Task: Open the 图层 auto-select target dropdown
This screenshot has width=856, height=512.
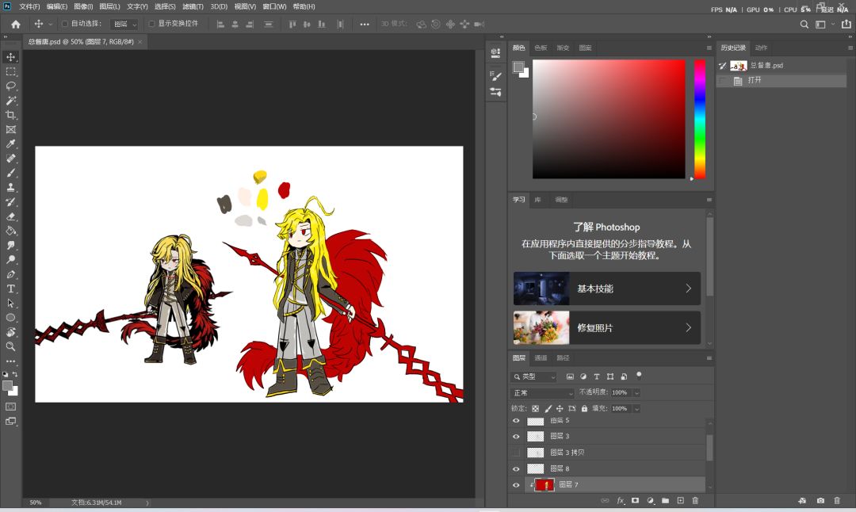Action: coord(124,24)
